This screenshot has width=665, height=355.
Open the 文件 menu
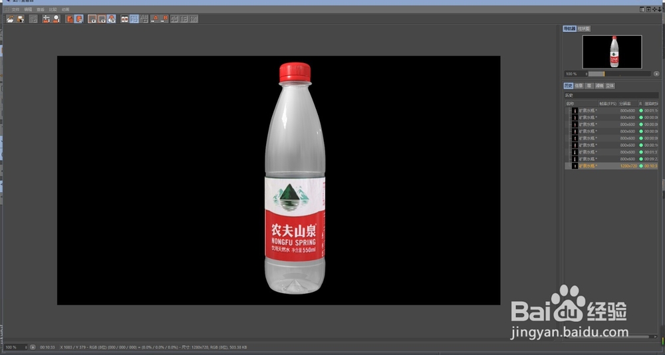[x=15, y=9]
